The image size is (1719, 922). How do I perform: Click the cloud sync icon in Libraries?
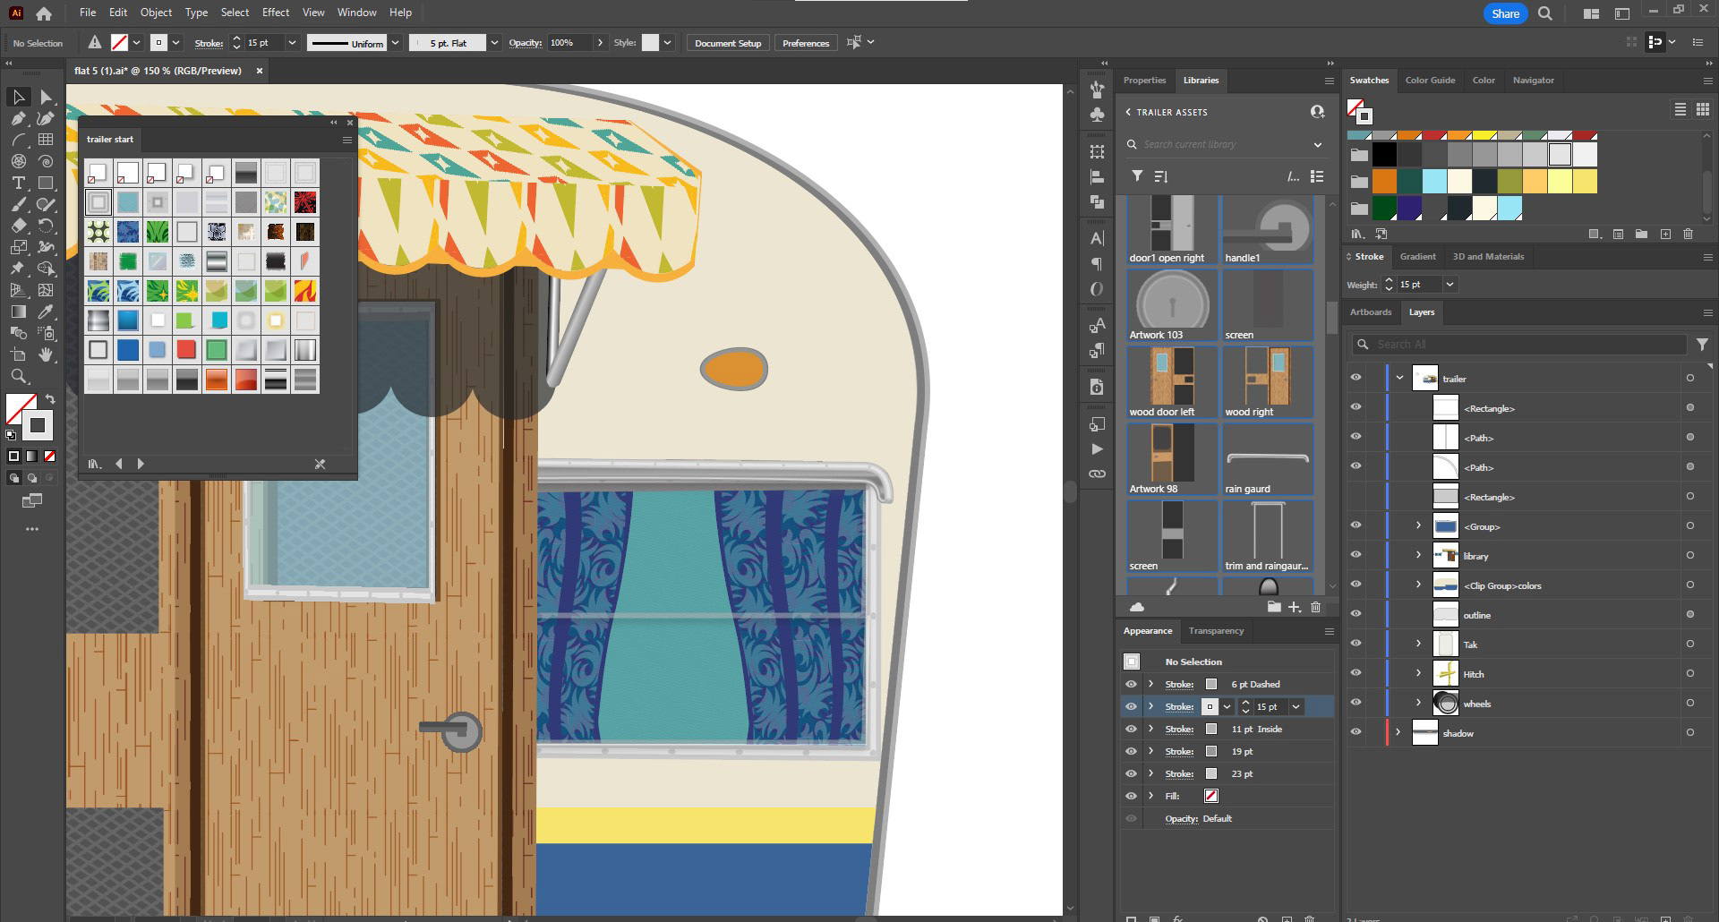tap(1137, 607)
